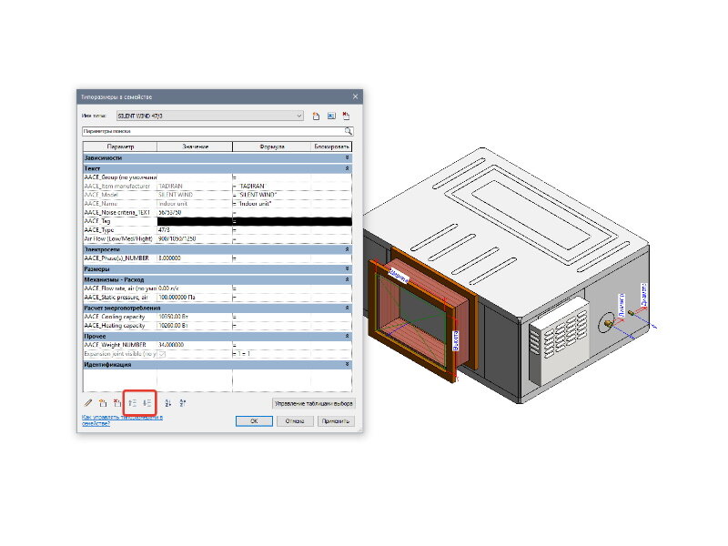Image resolution: width=728 pixels, height=546 pixels.
Task: Click the Значение column header
Action: (x=195, y=147)
